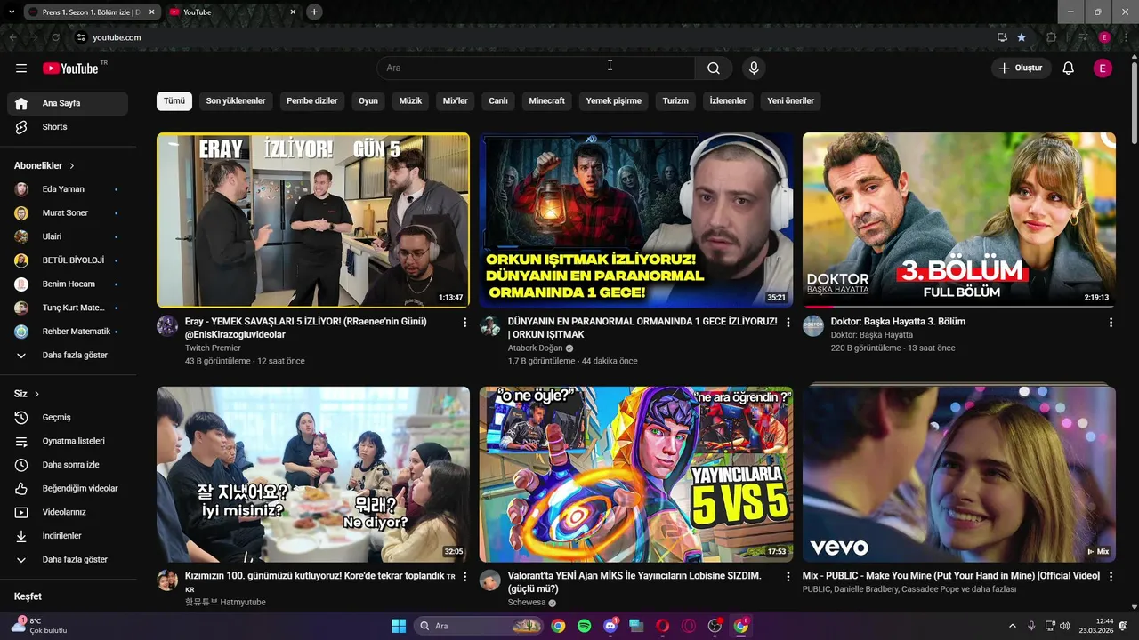Image resolution: width=1139 pixels, height=640 pixels.
Task: Open the account avatar menu on YouTube
Action: tap(1103, 68)
